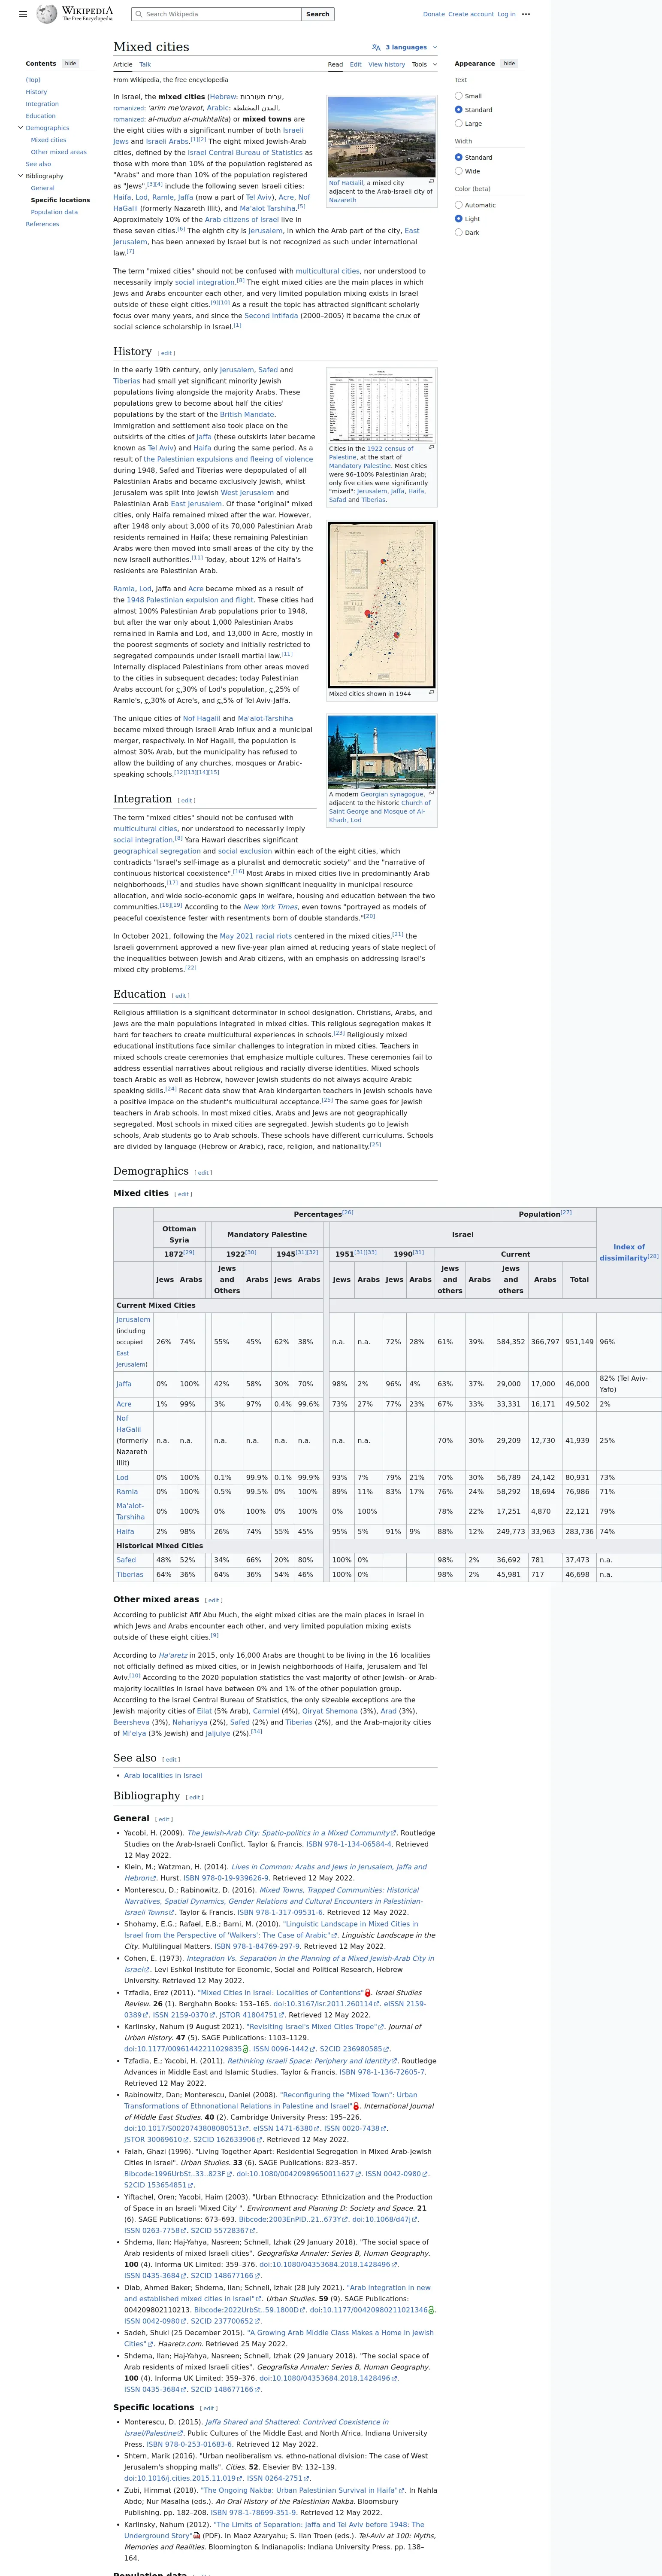Open the Donate link

(434, 14)
